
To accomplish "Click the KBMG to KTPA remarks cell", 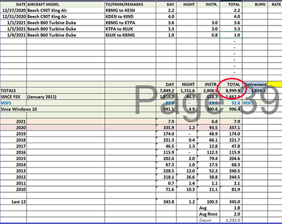I will [x=131, y=23].
